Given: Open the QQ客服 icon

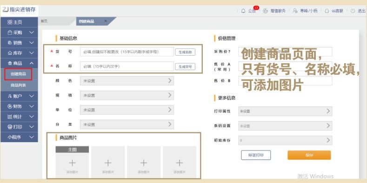Looking at the screenshot, I should click(327, 11).
